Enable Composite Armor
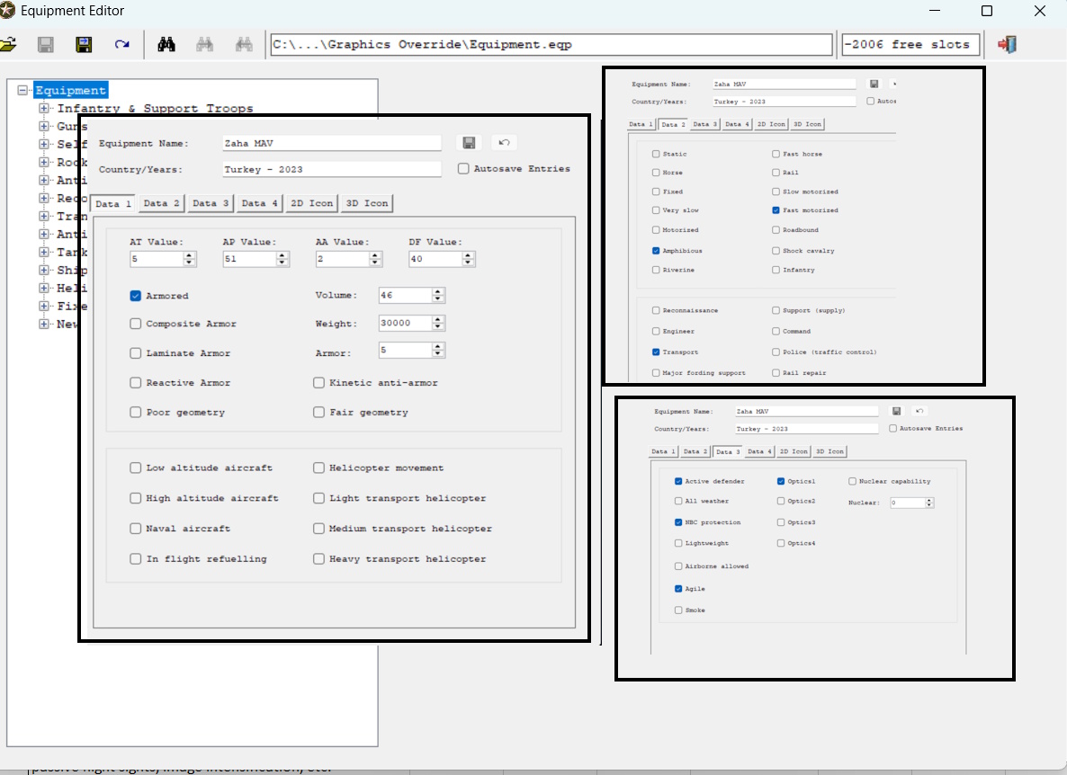 coord(136,324)
